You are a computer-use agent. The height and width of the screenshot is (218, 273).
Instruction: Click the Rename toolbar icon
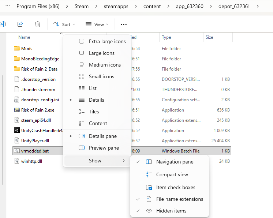[x=3, y=24]
